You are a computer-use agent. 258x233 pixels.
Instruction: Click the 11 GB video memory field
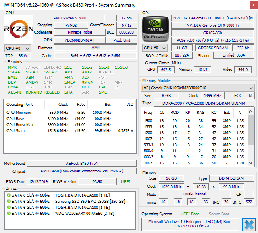182,48
